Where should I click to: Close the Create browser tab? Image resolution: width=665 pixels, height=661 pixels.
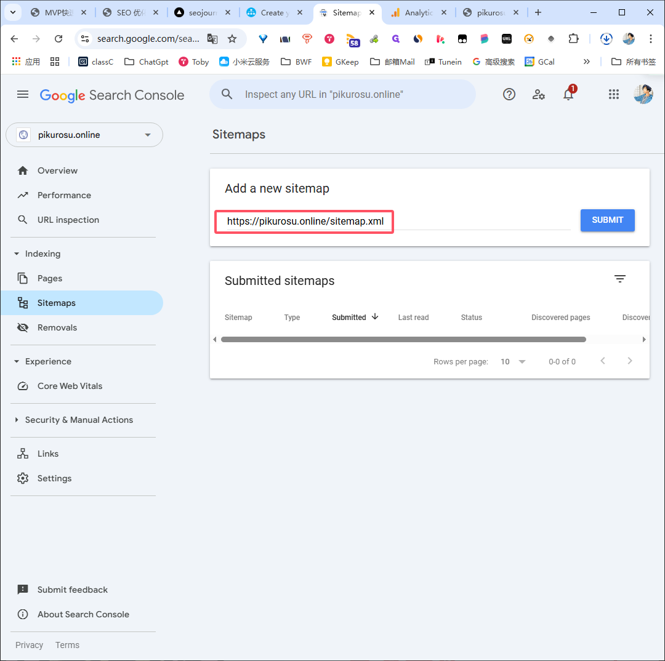pyautogui.click(x=300, y=13)
